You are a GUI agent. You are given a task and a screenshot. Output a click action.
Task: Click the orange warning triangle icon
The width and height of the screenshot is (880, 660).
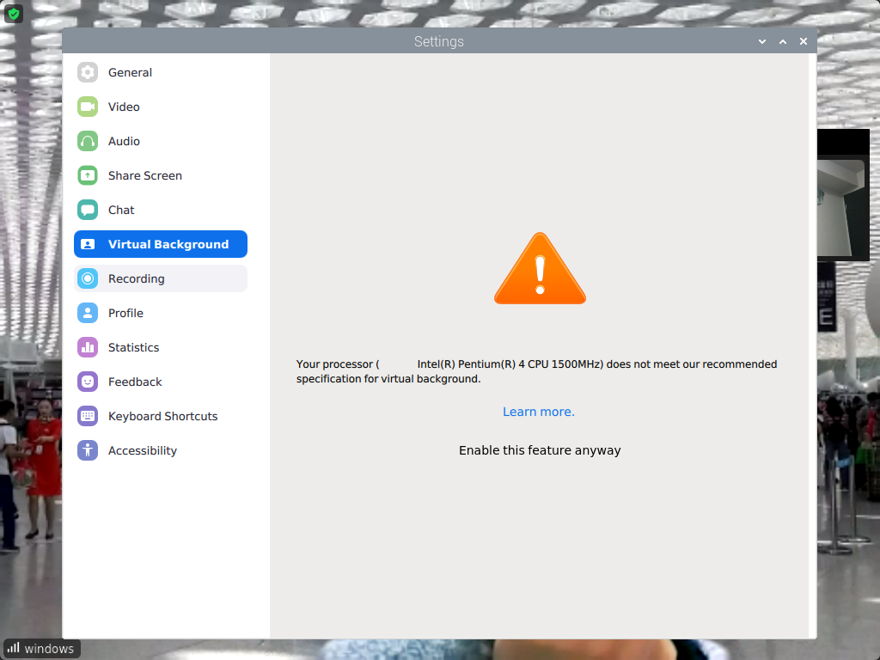[x=540, y=269]
